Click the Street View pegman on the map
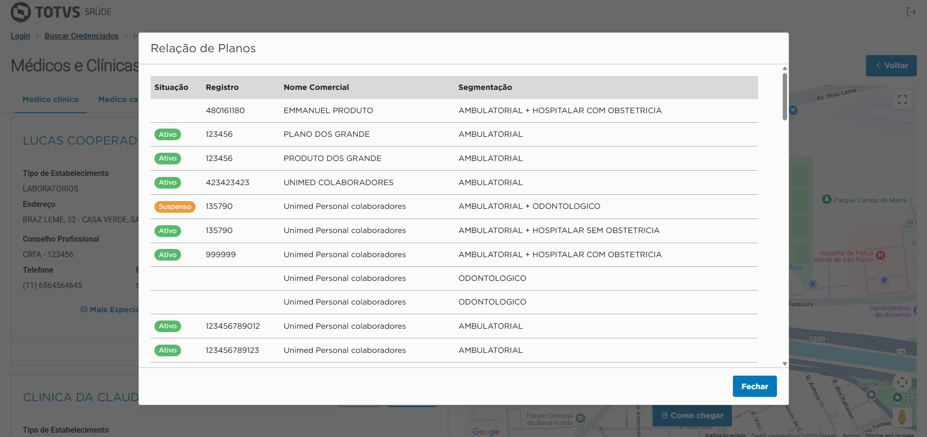Screen dimensions: 927x437 (902, 417)
